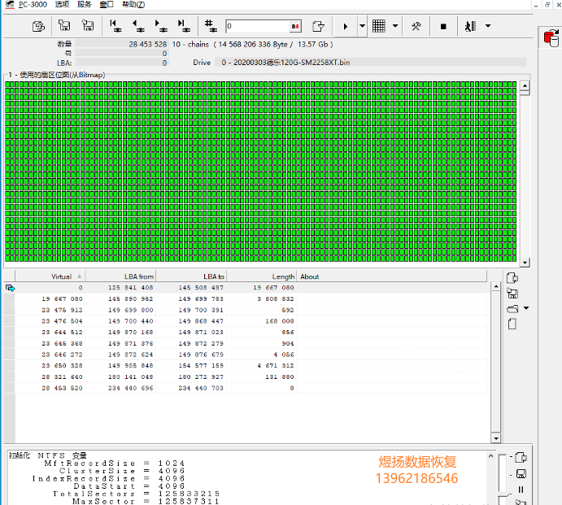Open the tools wrench-hammer settings icon

pyautogui.click(x=416, y=26)
